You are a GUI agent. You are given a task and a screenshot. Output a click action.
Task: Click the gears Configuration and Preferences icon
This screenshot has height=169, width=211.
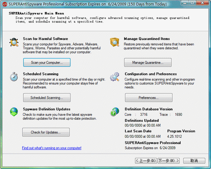click(115, 77)
